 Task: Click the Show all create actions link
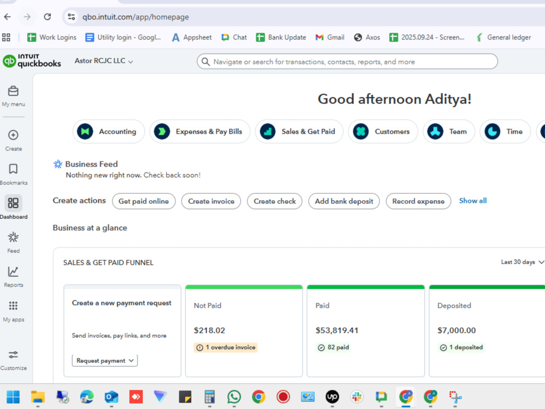(473, 201)
